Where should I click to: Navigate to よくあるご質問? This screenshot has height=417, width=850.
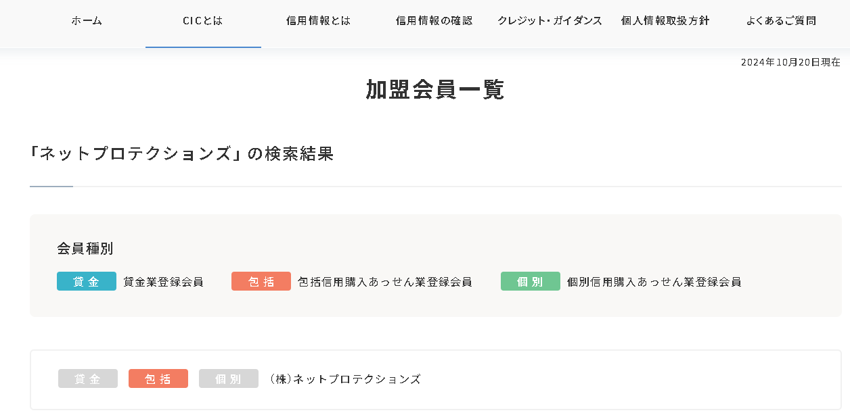(781, 21)
